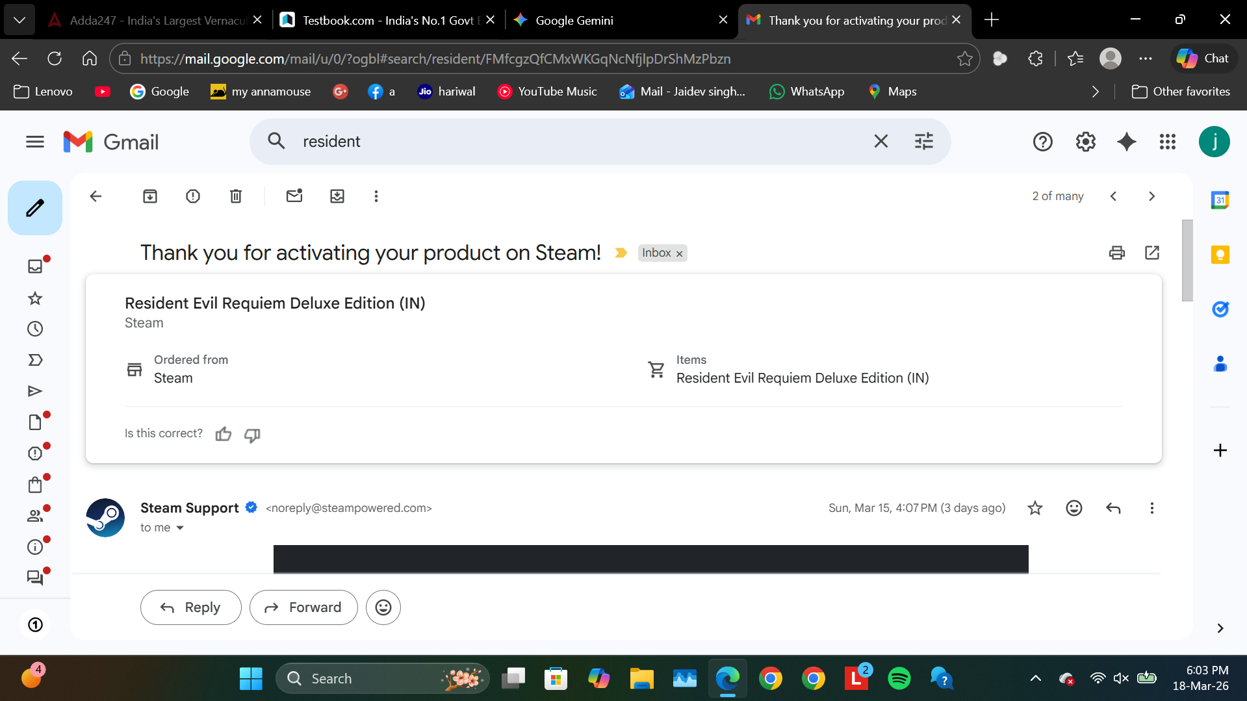Click the emoji reaction button beside Forward
This screenshot has width=1247, height=701.
(383, 607)
